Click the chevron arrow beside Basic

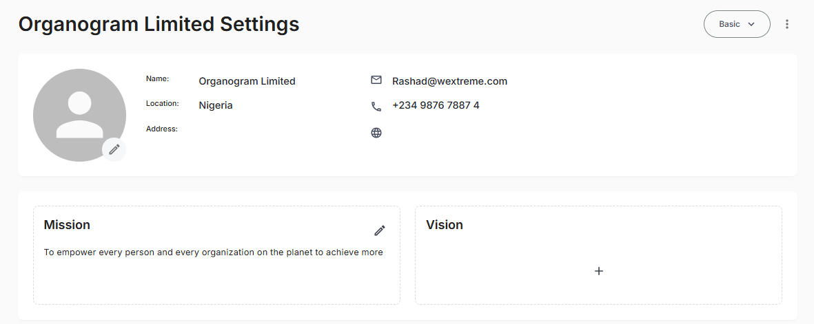pyautogui.click(x=751, y=24)
